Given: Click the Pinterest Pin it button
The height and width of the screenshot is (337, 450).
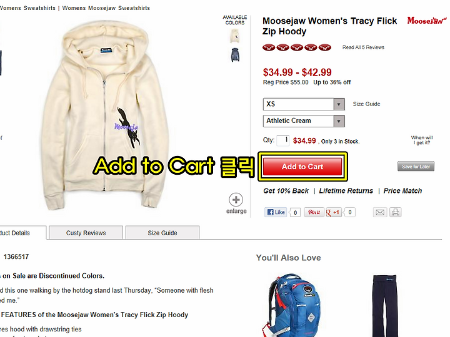Looking at the screenshot, I should (x=314, y=212).
